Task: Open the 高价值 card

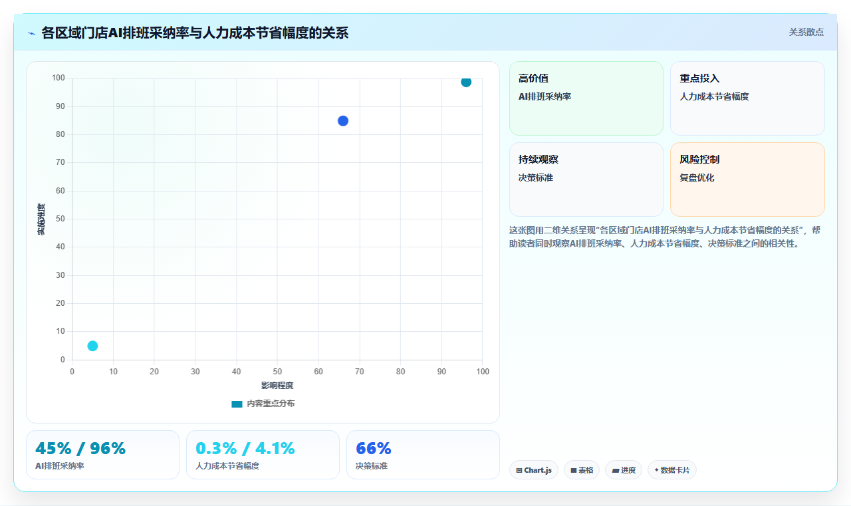Action: tap(586, 98)
